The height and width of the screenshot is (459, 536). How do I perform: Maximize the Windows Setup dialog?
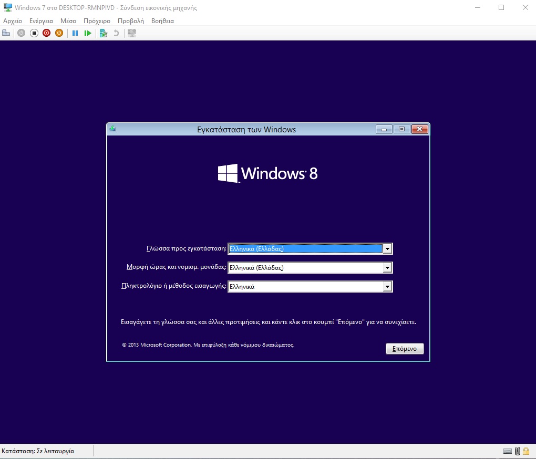401,129
